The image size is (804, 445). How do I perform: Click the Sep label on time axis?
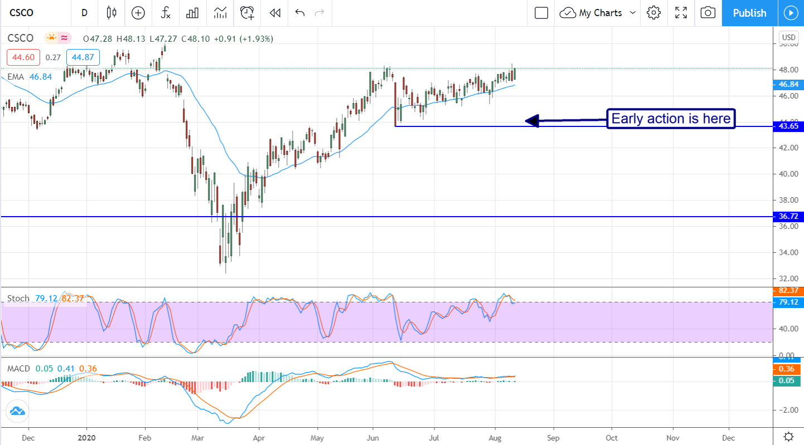(x=553, y=437)
